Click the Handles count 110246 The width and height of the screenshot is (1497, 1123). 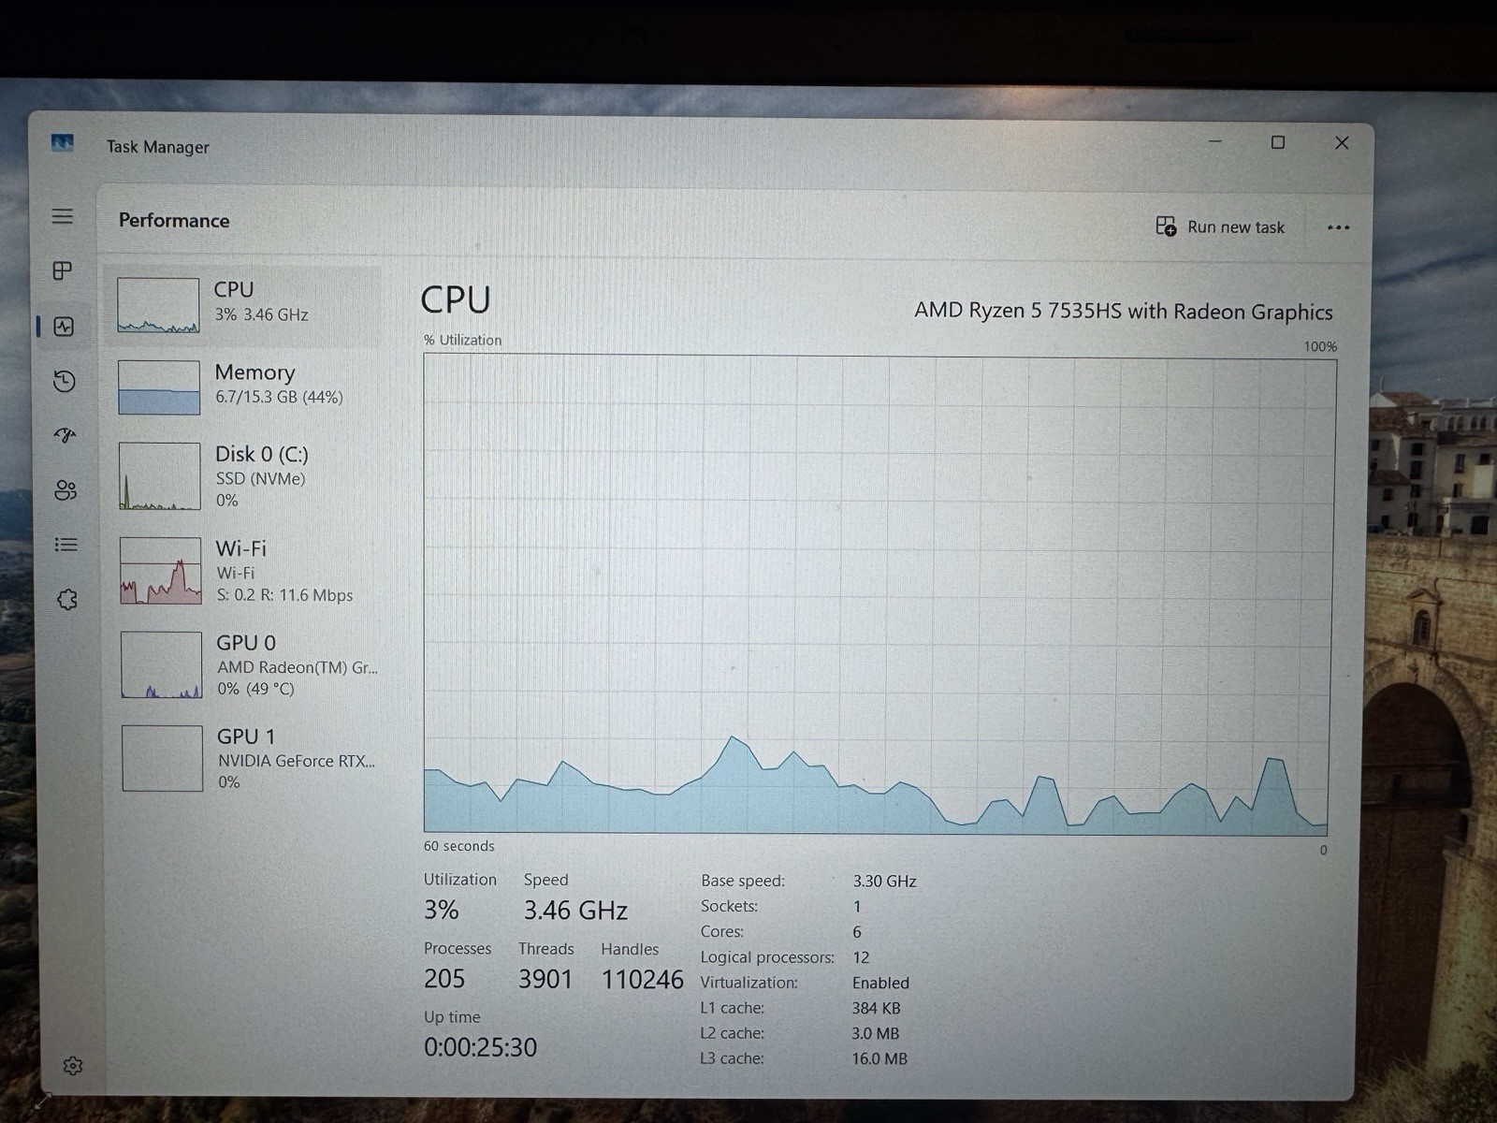click(x=642, y=980)
